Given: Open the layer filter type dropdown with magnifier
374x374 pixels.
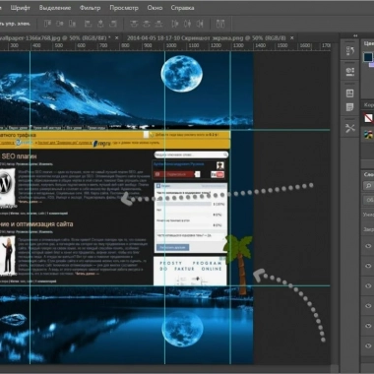Looking at the screenshot, I should pos(368,186).
